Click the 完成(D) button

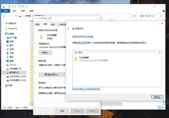[x=157, y=97]
